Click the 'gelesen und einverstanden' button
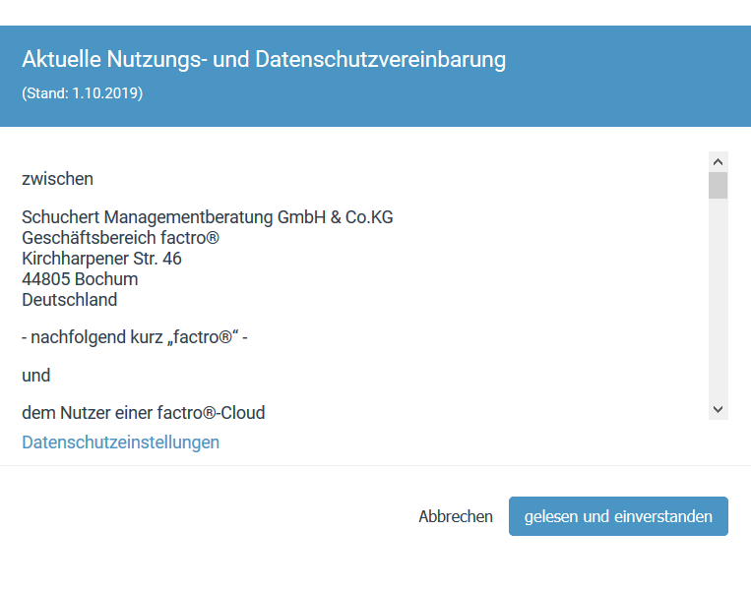The image size is (751, 589). [x=618, y=516]
